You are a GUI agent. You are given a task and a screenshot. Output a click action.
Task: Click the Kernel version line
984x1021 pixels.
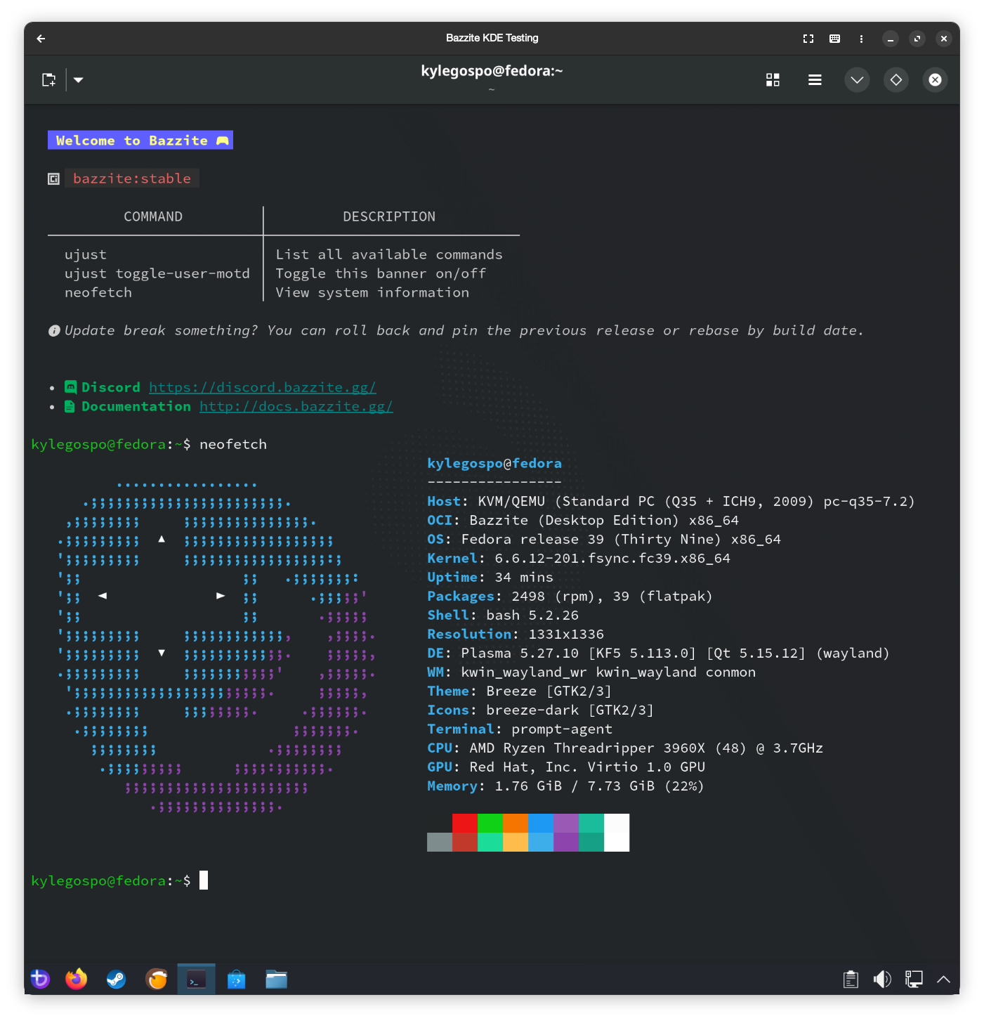point(579,558)
